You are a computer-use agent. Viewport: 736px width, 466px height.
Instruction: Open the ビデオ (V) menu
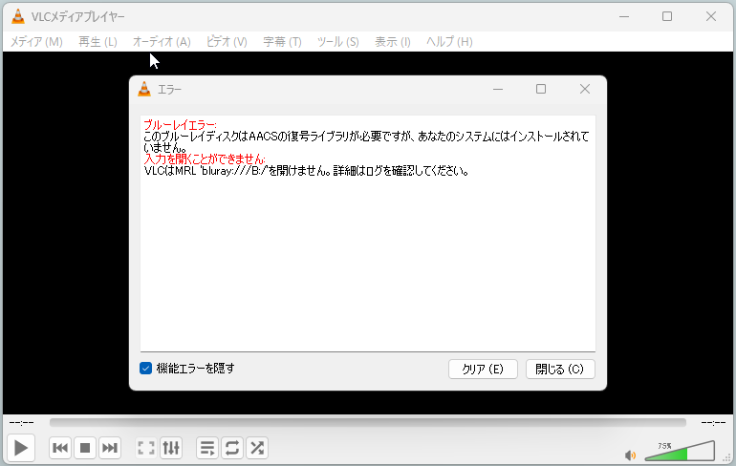pyautogui.click(x=227, y=42)
